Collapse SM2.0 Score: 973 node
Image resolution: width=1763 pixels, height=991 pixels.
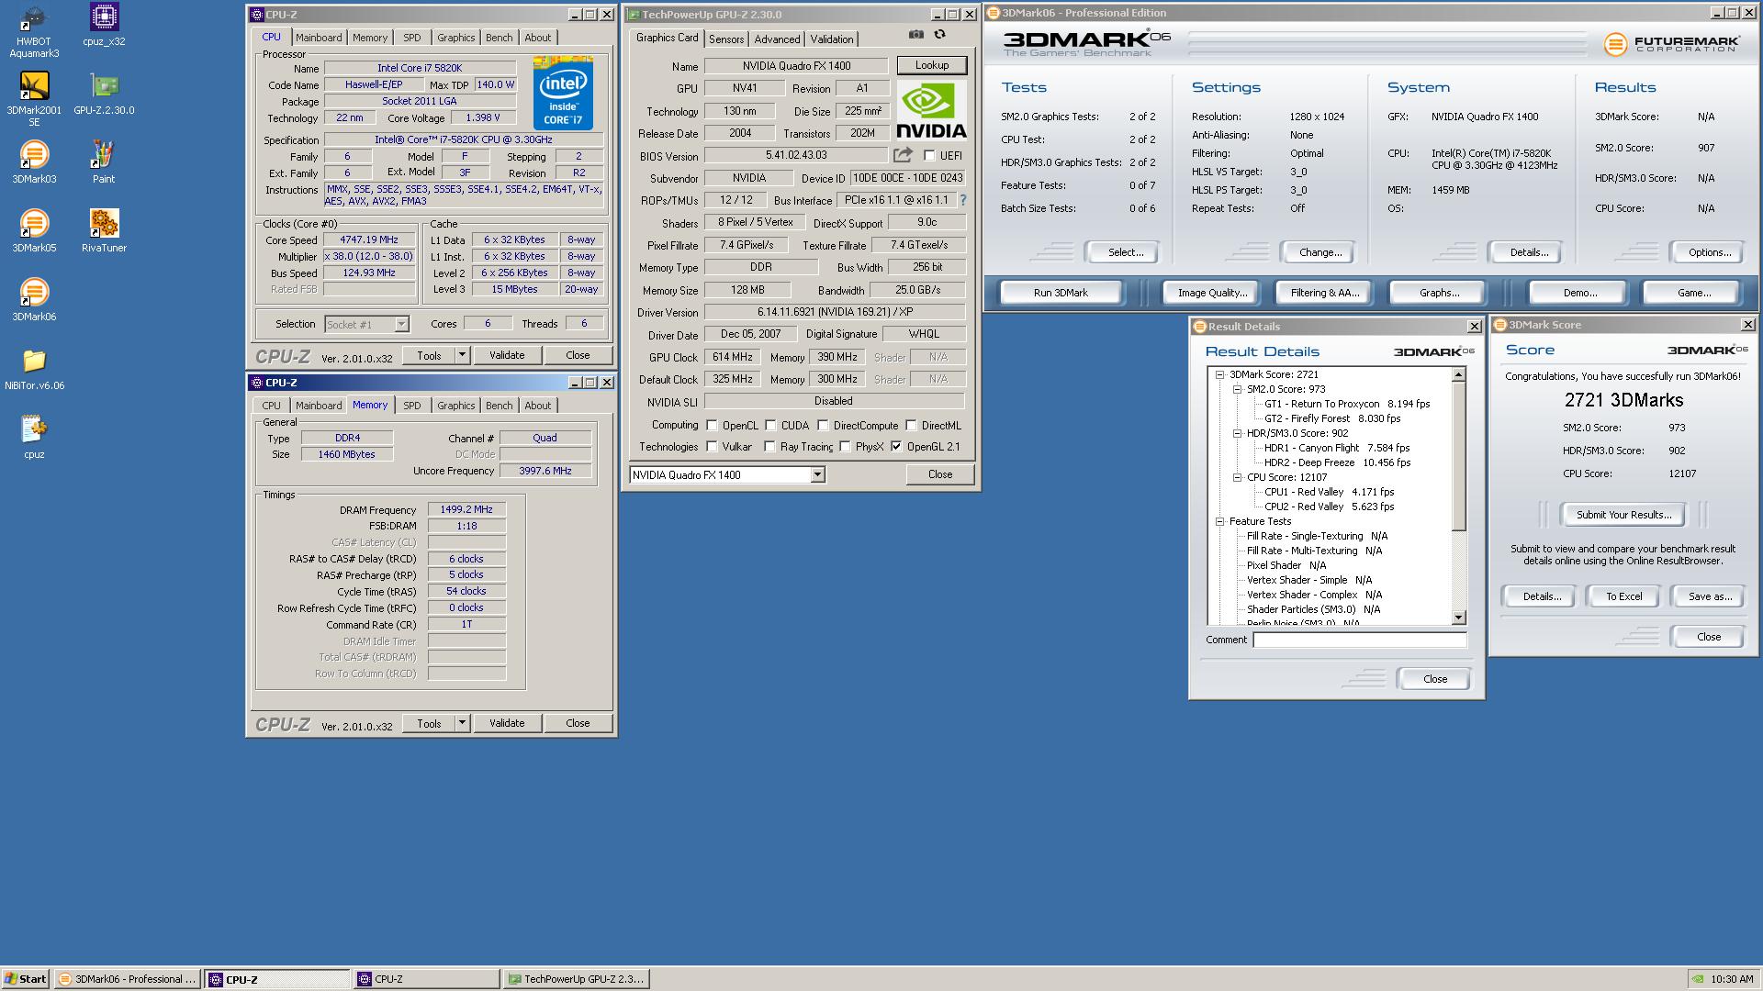[1237, 389]
